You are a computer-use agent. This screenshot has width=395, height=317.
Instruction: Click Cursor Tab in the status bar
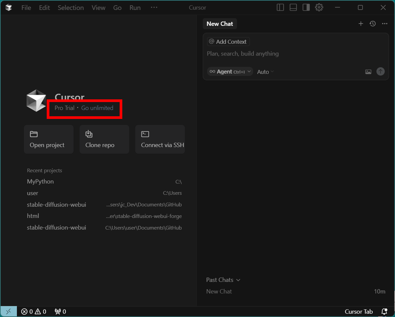pyautogui.click(x=359, y=311)
